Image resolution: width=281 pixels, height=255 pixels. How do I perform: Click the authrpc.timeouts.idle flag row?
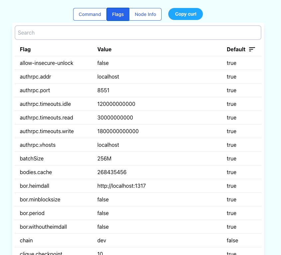45,104
